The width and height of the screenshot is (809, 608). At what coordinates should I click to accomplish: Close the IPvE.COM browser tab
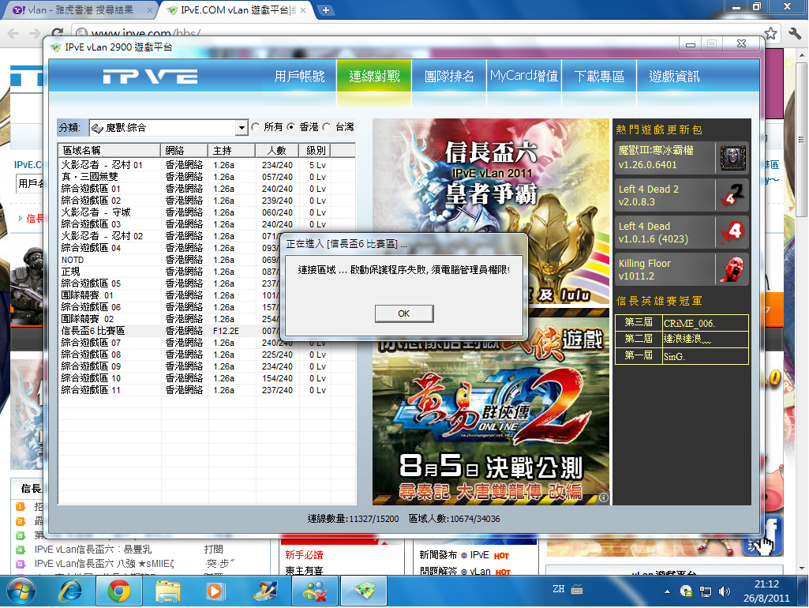pyautogui.click(x=303, y=10)
